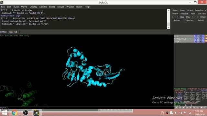Open the Hide menu for the all row
Screen dimensions: 207x116
click(x=201, y=36)
